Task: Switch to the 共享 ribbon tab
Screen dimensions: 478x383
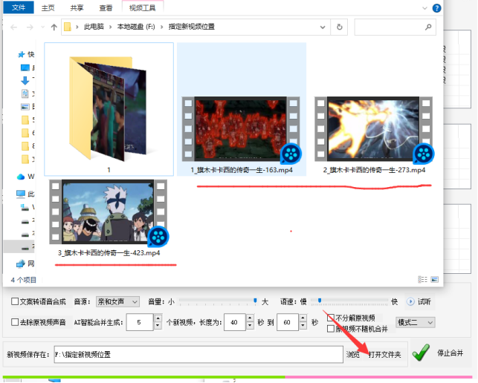Action: pos(77,7)
